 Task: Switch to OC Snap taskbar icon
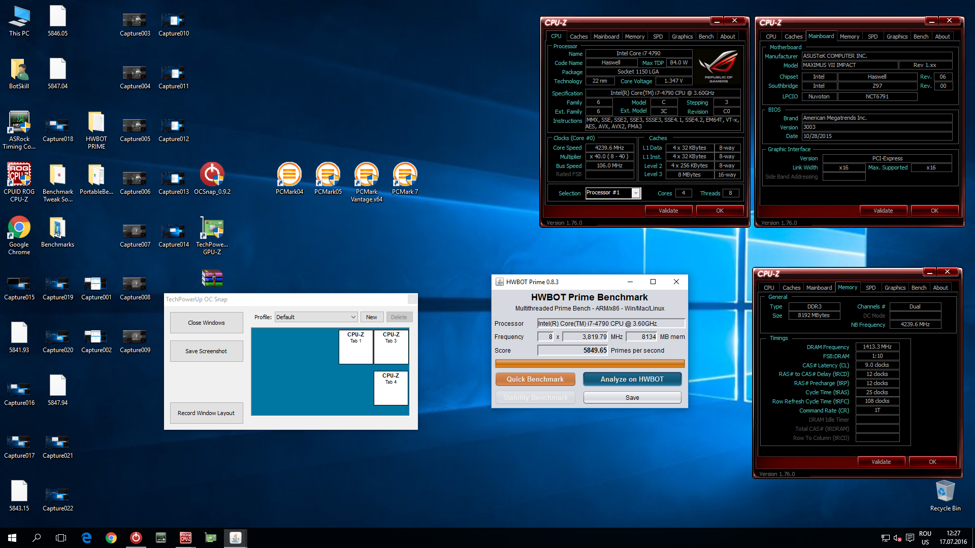136,538
